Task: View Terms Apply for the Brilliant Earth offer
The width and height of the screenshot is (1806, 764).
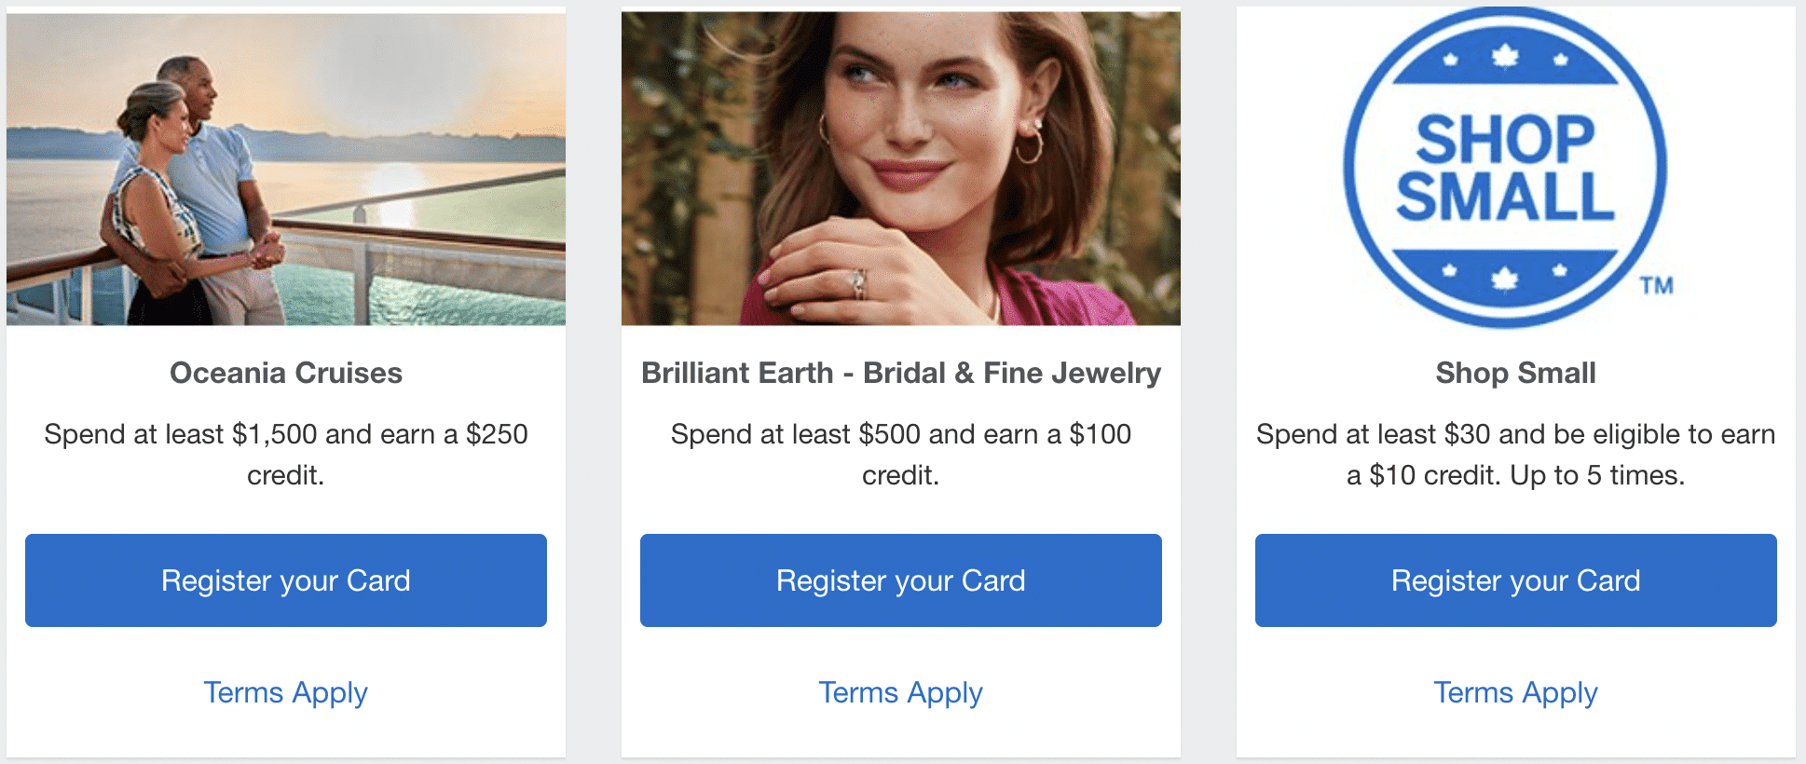Action: point(901,692)
